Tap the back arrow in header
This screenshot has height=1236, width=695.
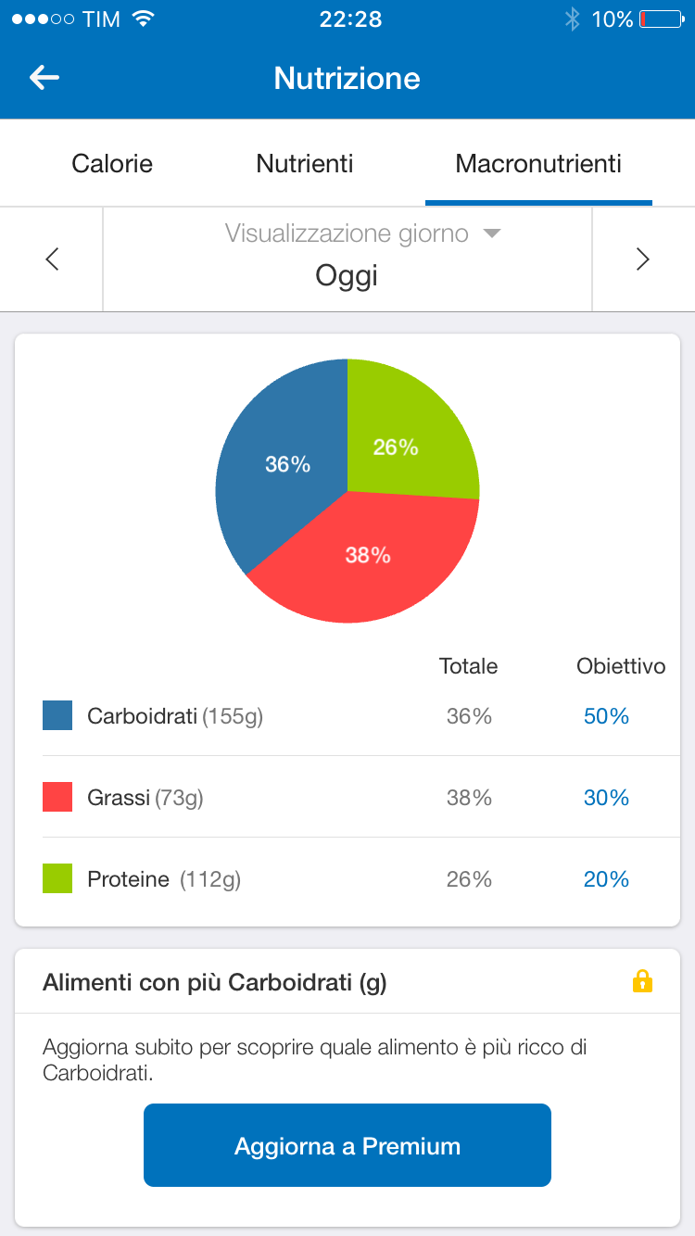point(44,78)
